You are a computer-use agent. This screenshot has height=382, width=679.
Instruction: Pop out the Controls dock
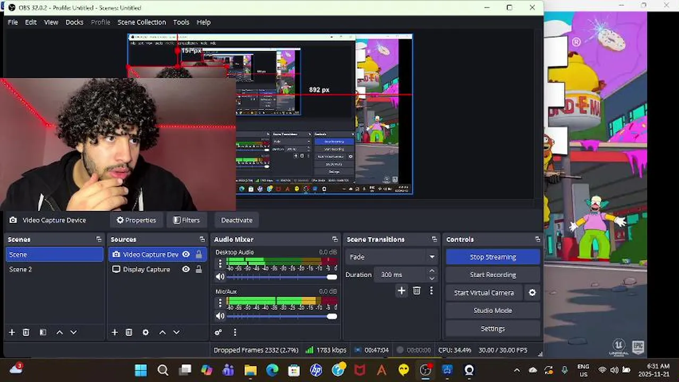click(x=538, y=239)
